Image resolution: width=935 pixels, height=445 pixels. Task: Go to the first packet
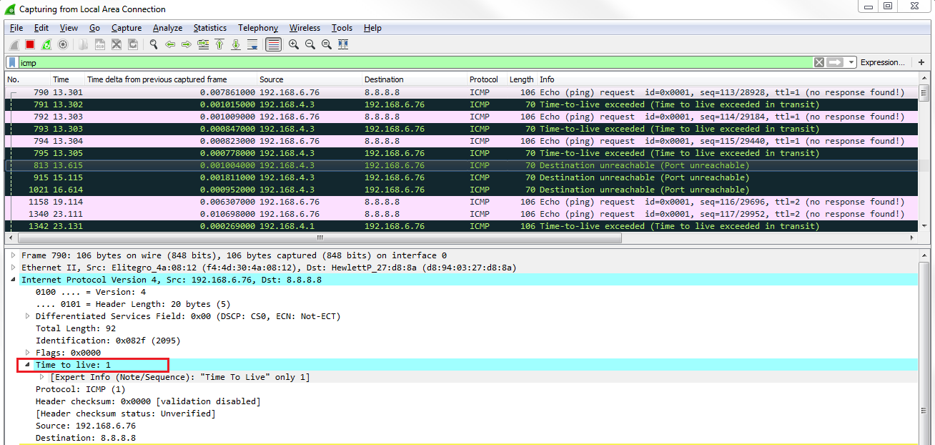[x=219, y=44]
